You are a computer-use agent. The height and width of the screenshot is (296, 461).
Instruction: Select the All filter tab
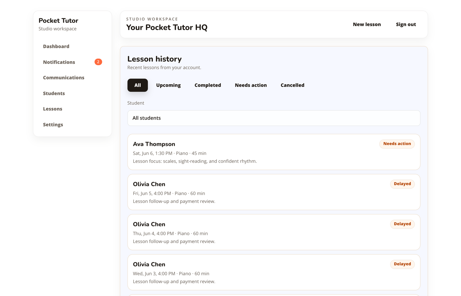point(138,85)
